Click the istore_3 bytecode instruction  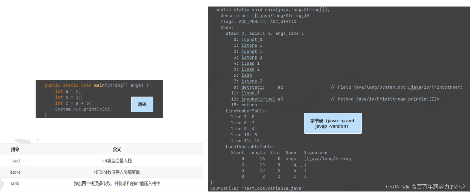pos(252,81)
